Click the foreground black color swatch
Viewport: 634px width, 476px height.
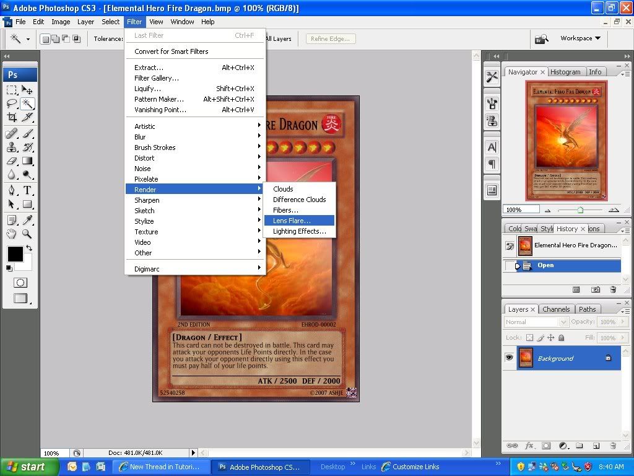(x=15, y=253)
